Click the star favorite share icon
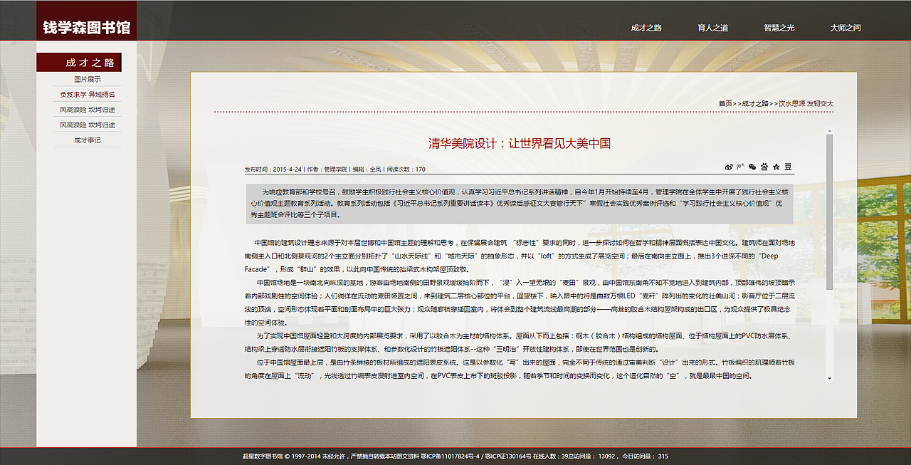 [776, 167]
